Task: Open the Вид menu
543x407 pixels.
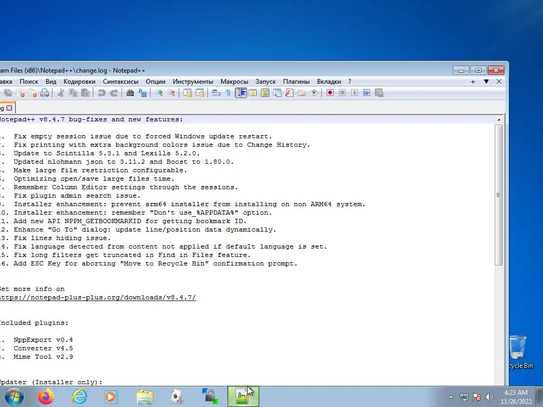Action: coord(50,82)
